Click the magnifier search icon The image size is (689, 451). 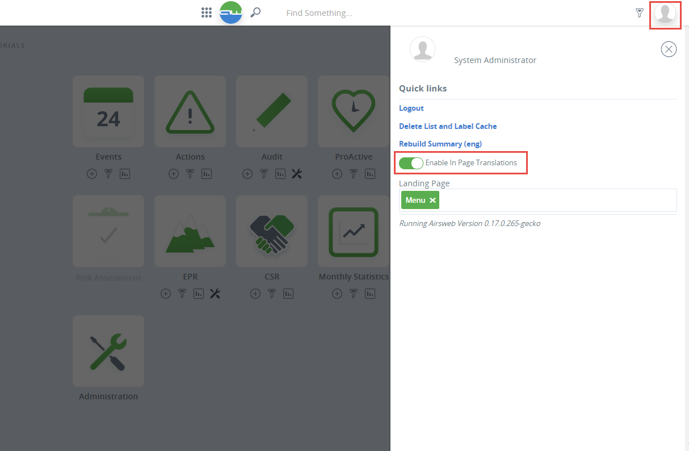(256, 12)
